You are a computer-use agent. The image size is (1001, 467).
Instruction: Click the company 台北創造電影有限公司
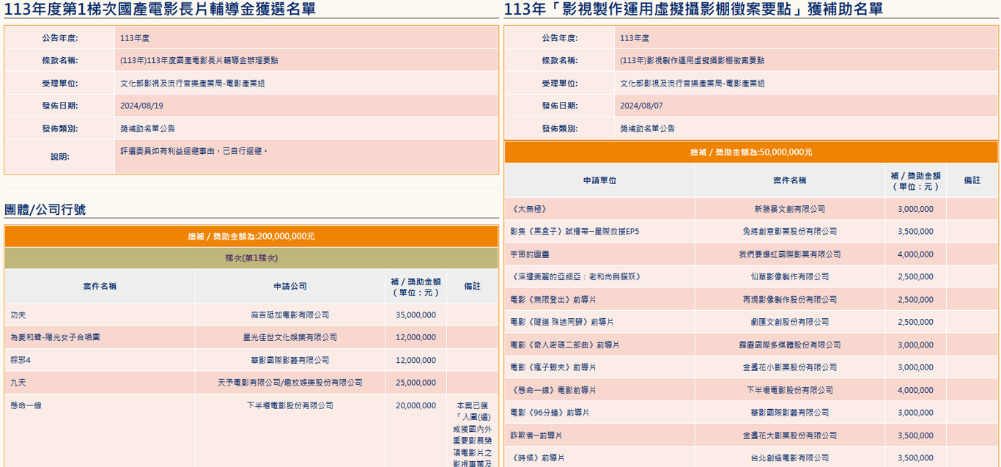click(790, 458)
